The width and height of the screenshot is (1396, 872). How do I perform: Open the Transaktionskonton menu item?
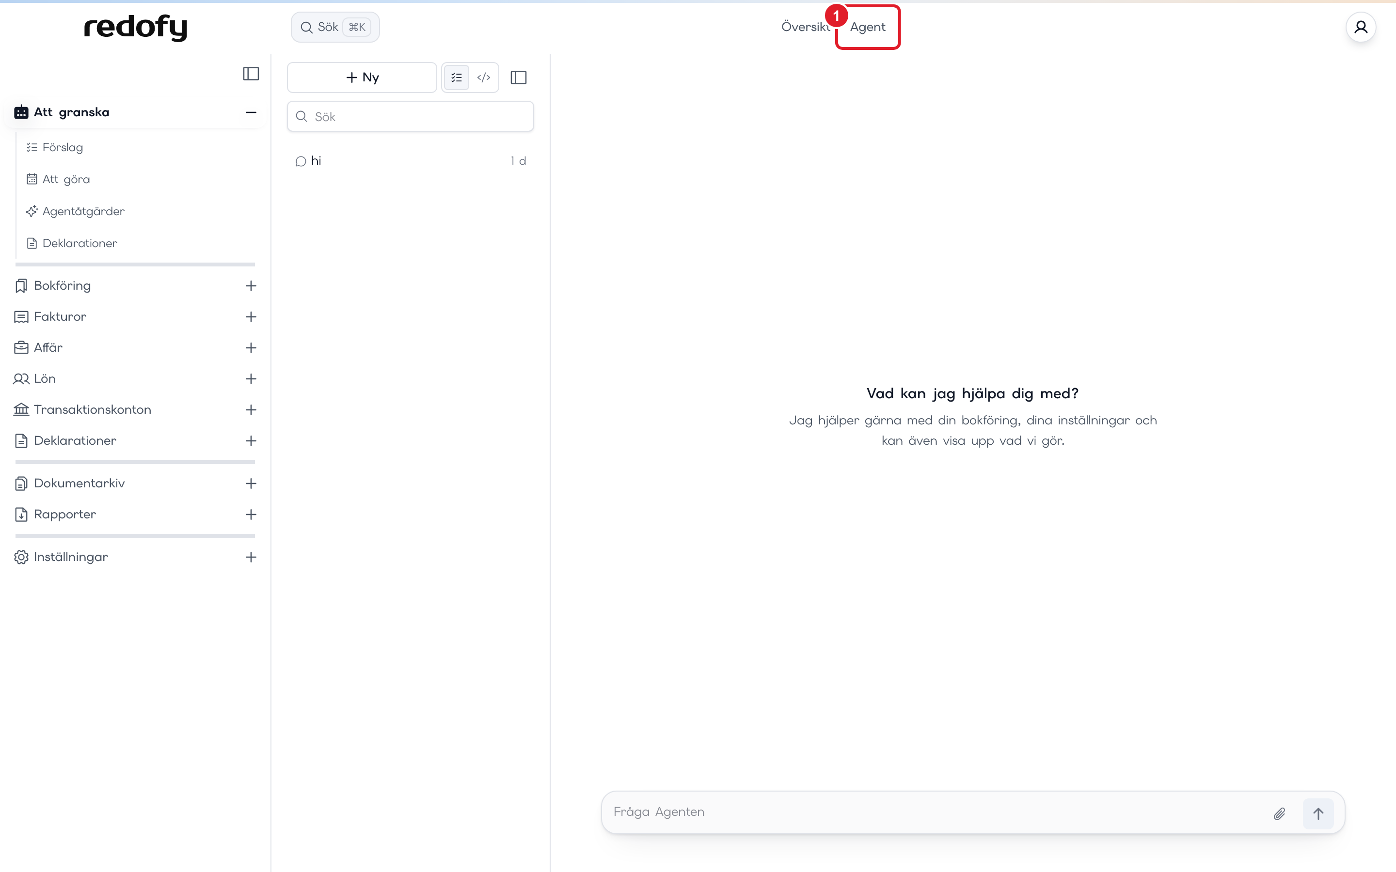tap(93, 410)
